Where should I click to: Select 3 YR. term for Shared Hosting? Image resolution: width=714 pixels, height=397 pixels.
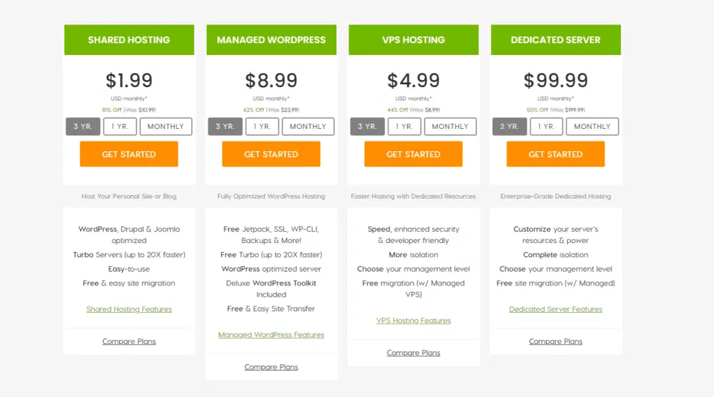[x=83, y=127]
